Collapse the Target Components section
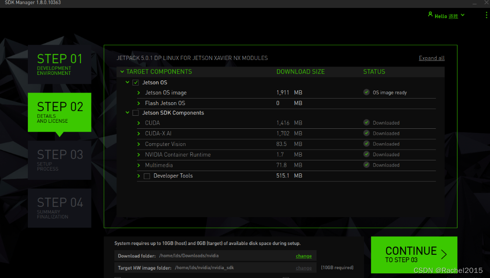Screen dimensions: 490x278 [x=122, y=72]
